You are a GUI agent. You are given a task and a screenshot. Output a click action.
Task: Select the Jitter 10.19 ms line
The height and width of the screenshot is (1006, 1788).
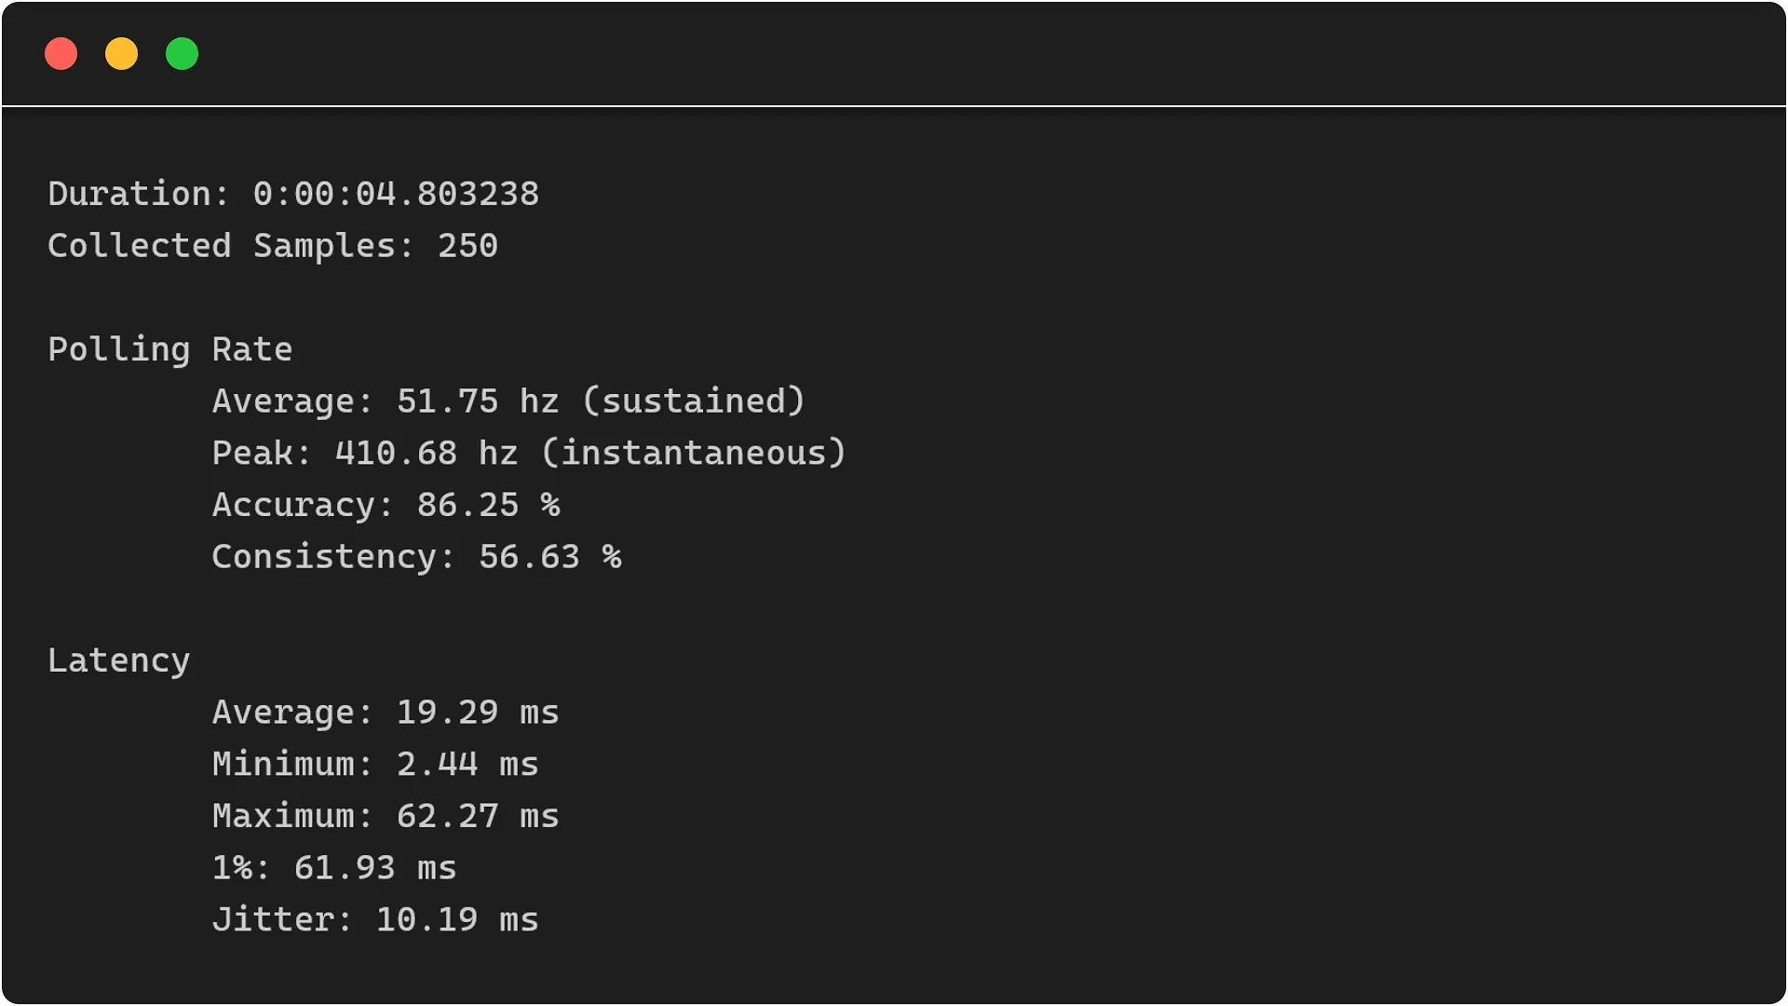pos(375,920)
